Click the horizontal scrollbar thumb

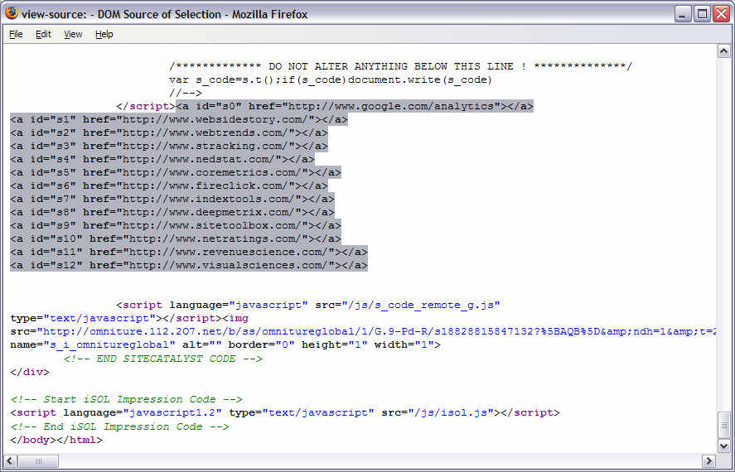point(38,460)
